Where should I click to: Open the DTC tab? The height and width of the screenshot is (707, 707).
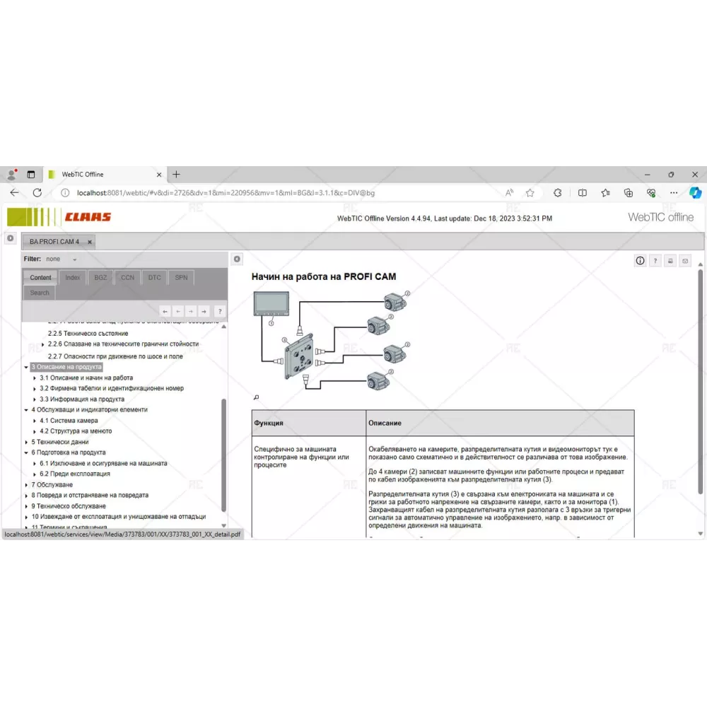click(x=154, y=278)
